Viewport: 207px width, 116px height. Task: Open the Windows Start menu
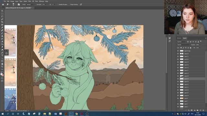tap(3, 114)
